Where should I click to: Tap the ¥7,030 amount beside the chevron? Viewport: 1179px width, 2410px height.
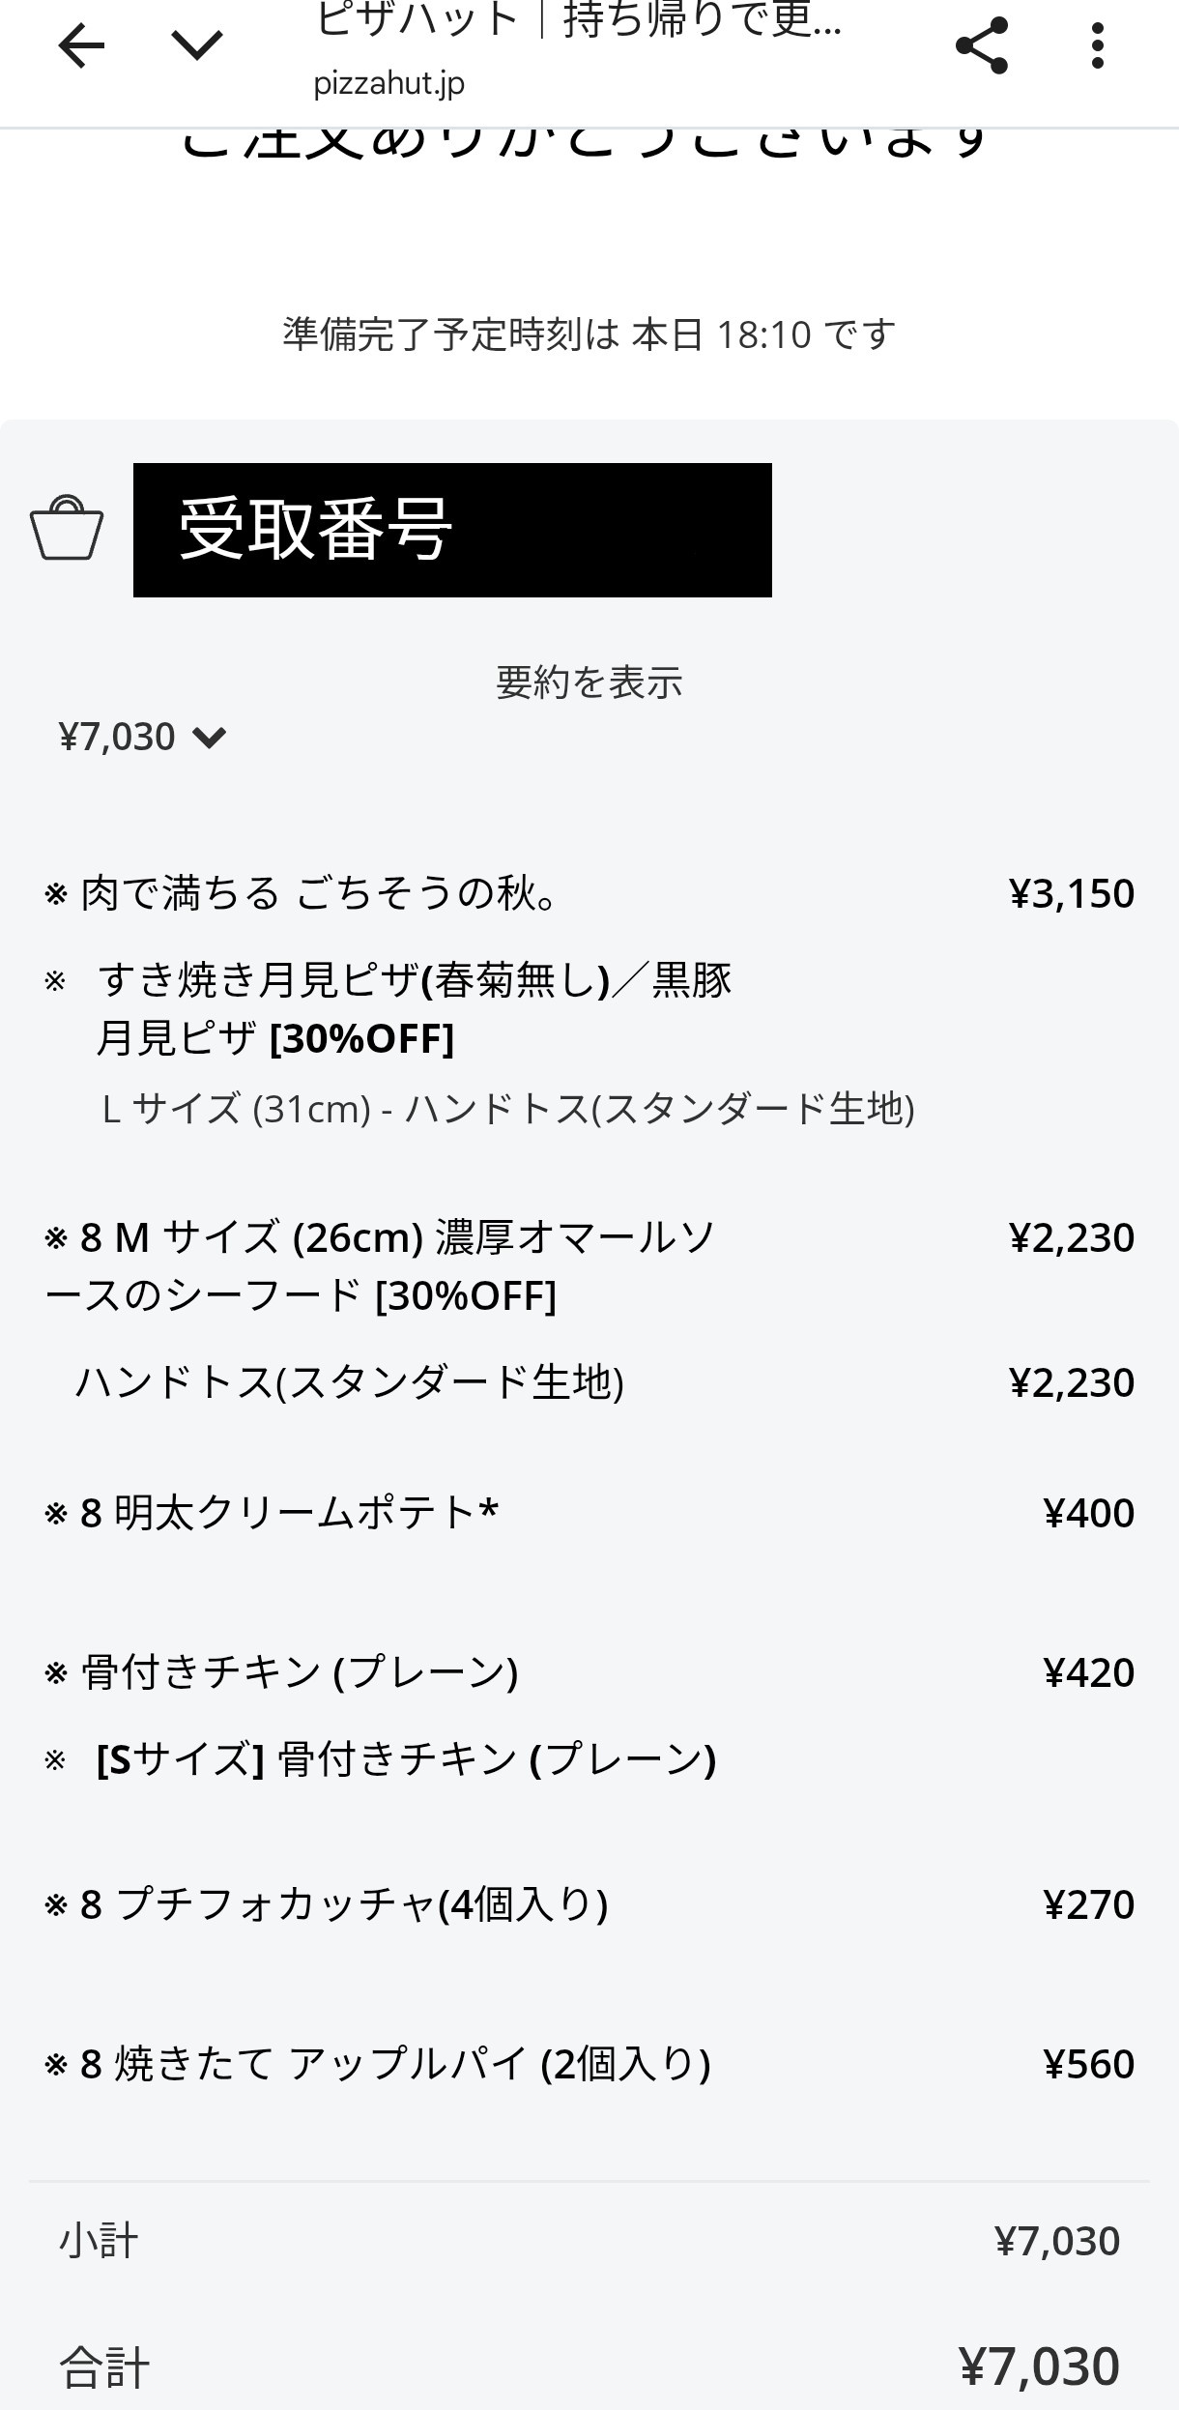(x=117, y=738)
